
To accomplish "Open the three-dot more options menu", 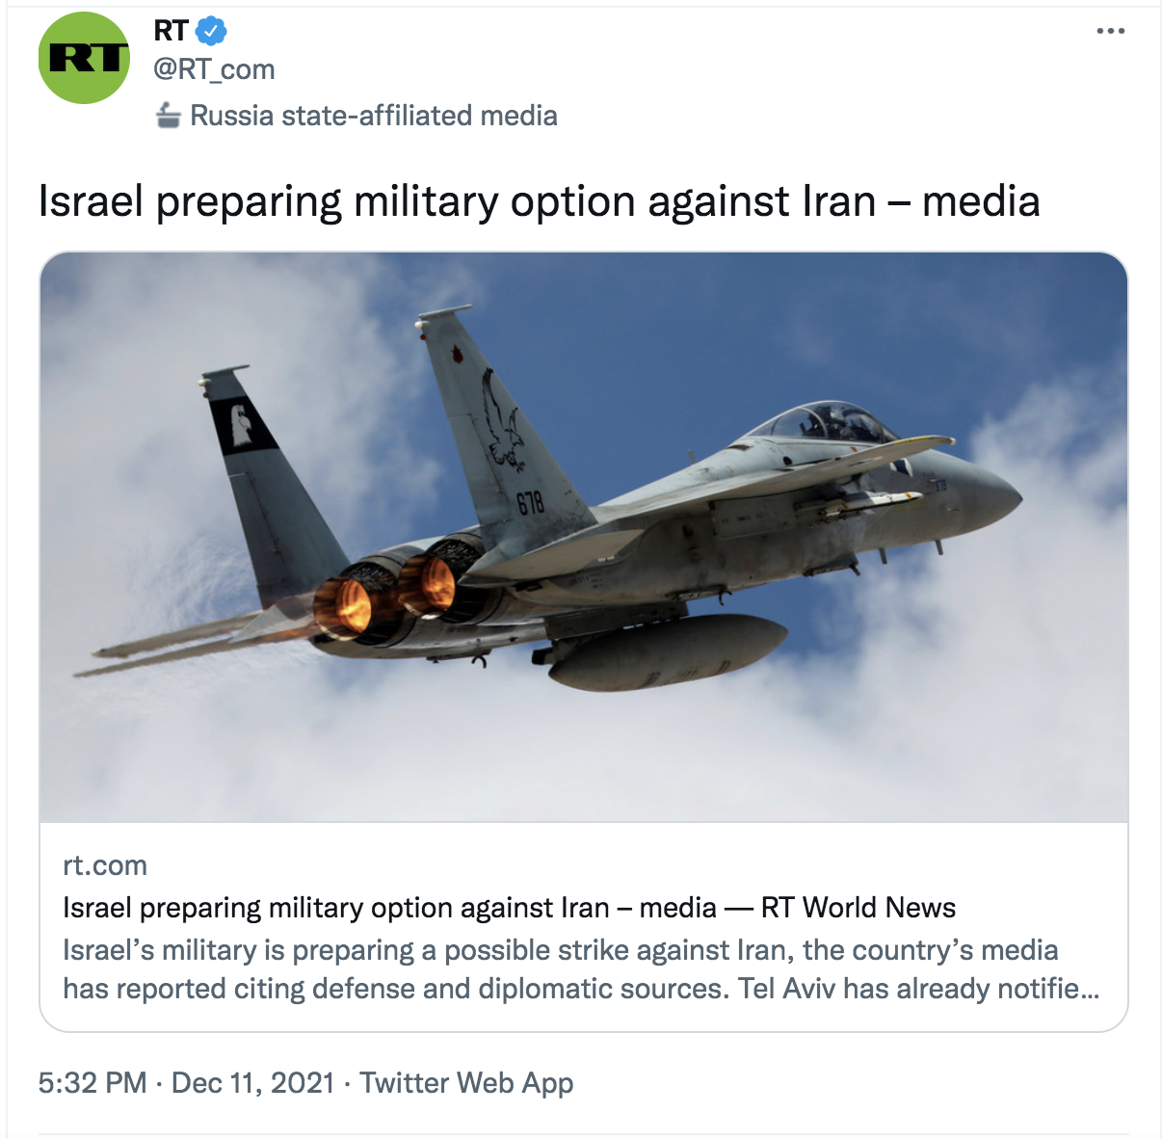I will pos(1110,31).
